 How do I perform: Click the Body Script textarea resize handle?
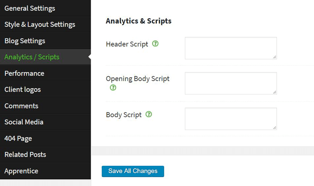[x=275, y=128]
